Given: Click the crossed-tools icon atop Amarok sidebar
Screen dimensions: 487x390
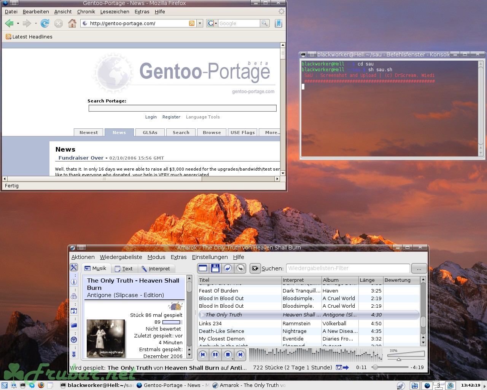Looking at the screenshot, I should click(74, 267).
